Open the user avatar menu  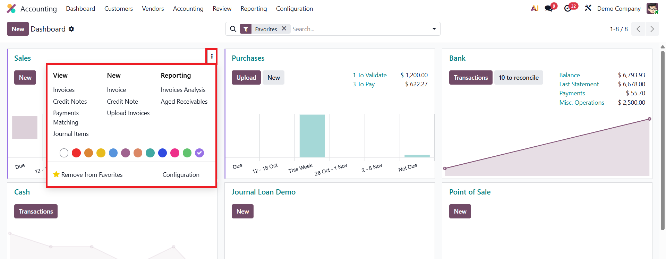(652, 9)
